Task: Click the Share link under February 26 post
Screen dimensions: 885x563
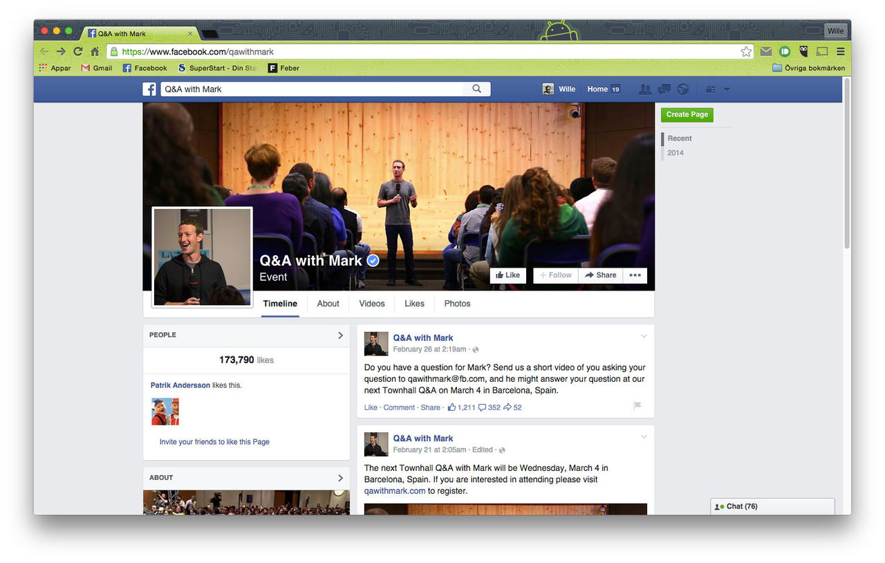Action: click(430, 407)
